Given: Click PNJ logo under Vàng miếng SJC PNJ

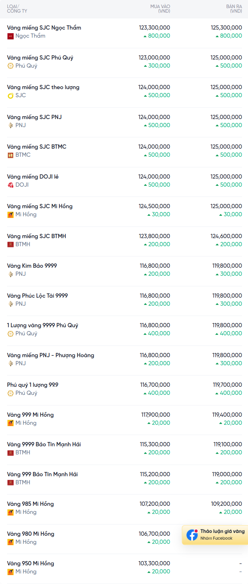Looking at the screenshot, I should click(x=11, y=125).
